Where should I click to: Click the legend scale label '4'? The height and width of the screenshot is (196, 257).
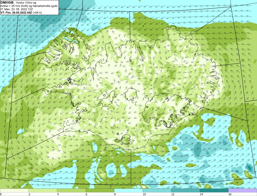click(x=58, y=194)
